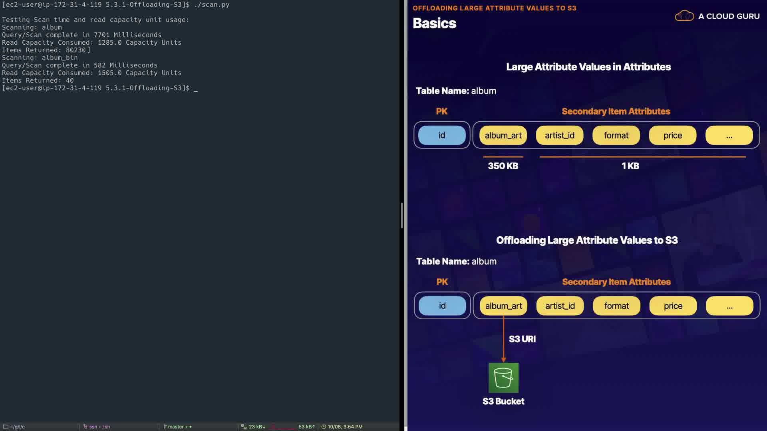Click the A Cloud Guru cloud logo
The height and width of the screenshot is (431, 767).
684,16
